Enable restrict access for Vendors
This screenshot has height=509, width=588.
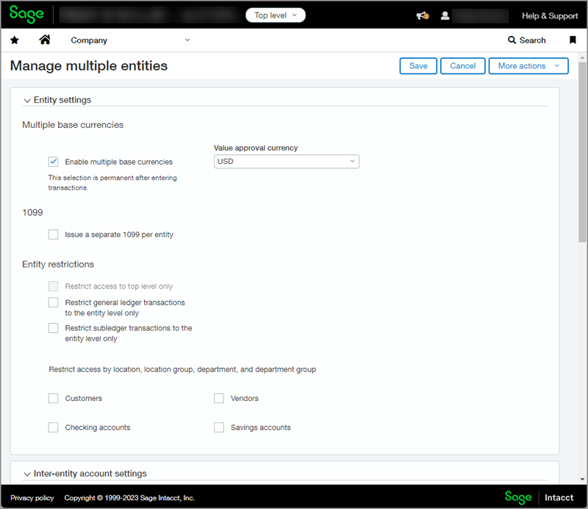pyautogui.click(x=219, y=398)
